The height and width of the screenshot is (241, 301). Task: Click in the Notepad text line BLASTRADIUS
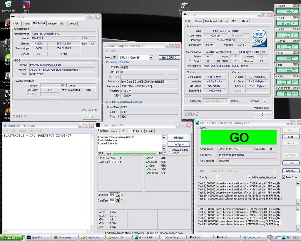[x=37, y=135]
